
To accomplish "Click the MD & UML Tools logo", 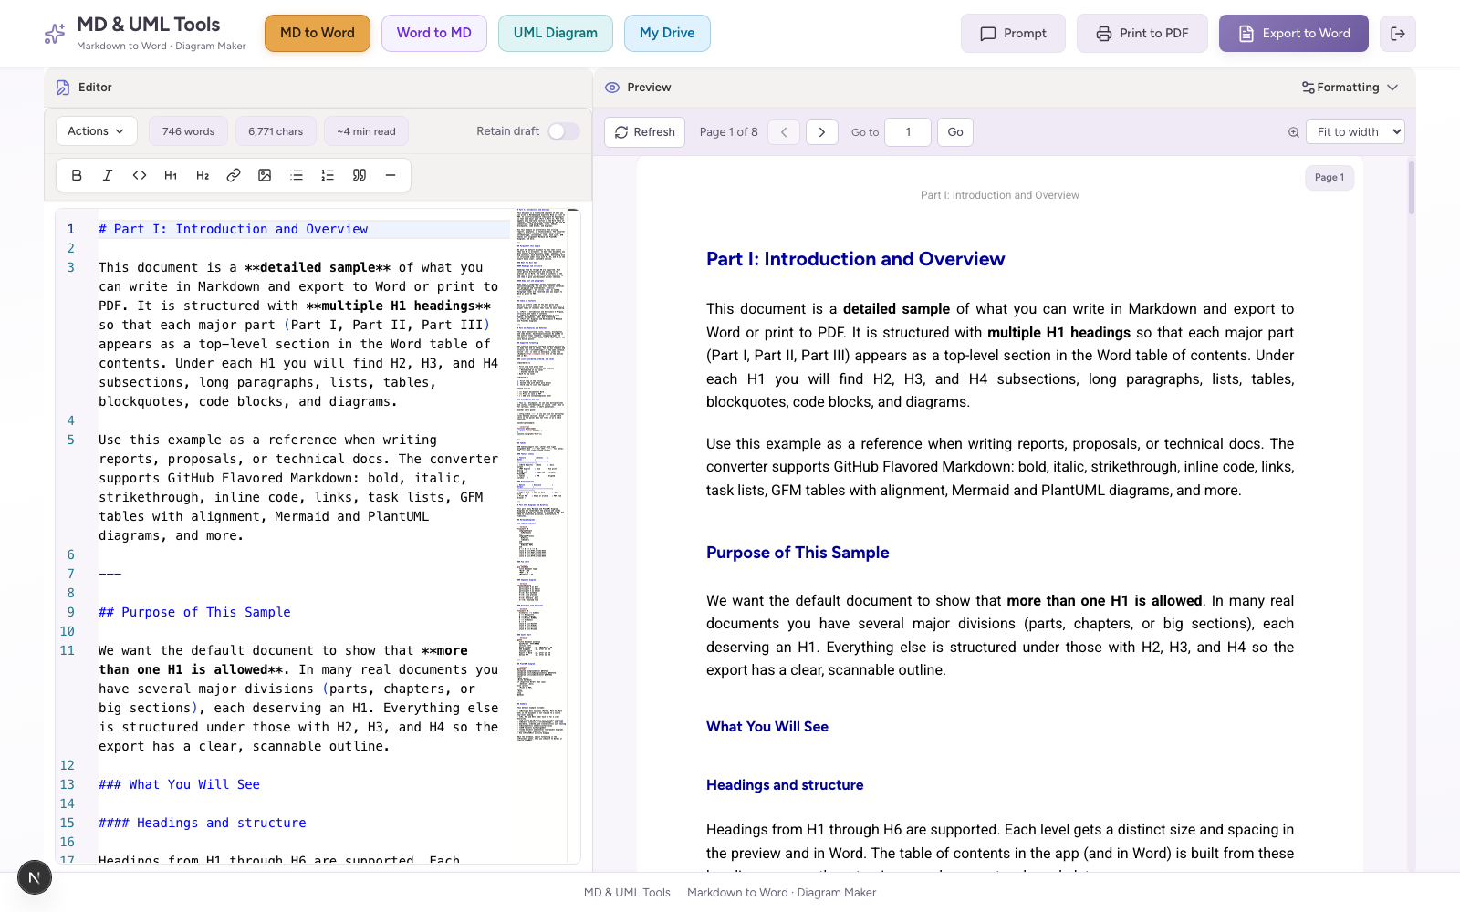I will [55, 34].
